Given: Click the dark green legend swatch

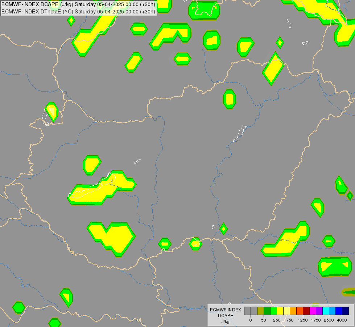Looking at the screenshot, I should point(267,311).
